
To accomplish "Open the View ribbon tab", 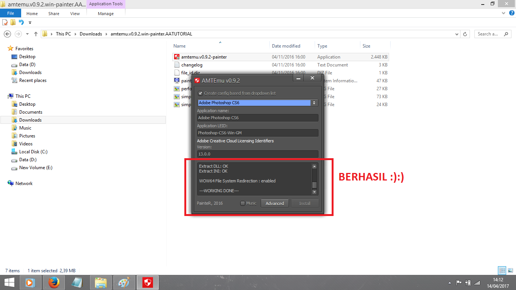I will point(75,14).
